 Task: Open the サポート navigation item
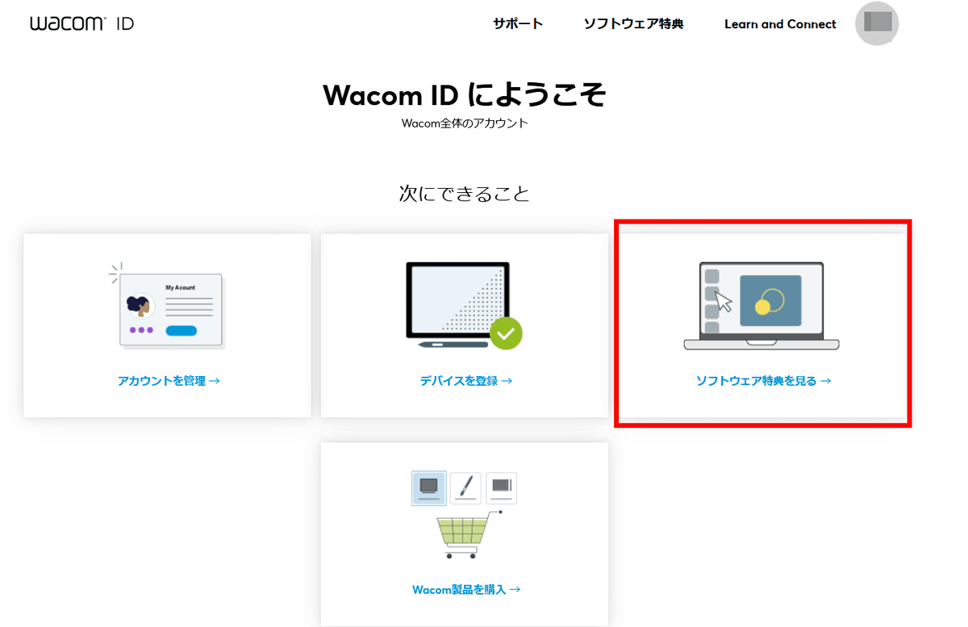pyautogui.click(x=518, y=23)
